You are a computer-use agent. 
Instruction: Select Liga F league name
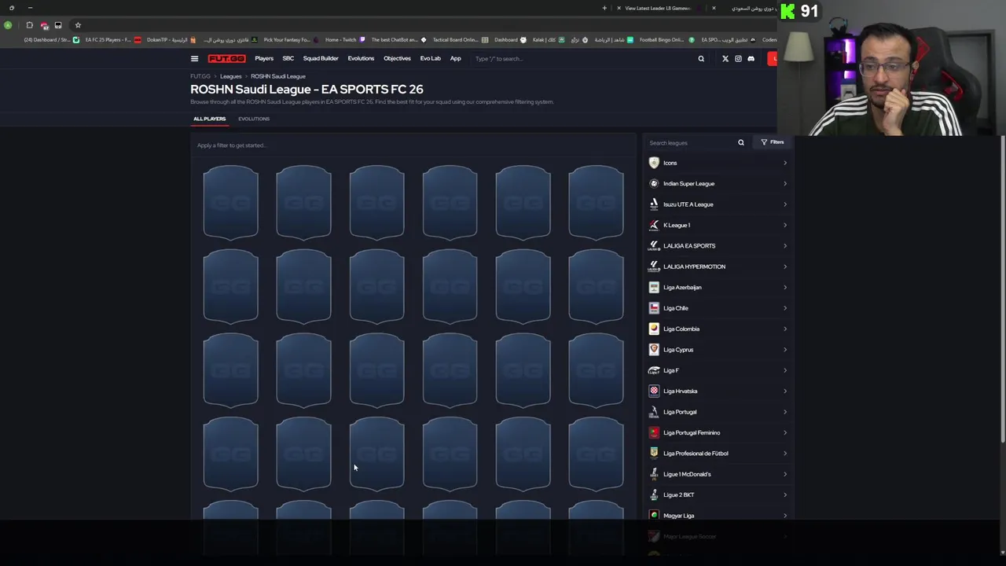(670, 370)
